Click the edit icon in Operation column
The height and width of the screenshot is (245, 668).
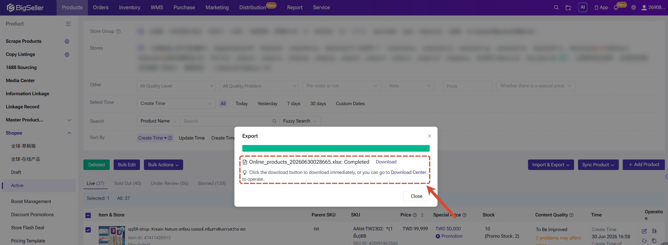[644, 231]
